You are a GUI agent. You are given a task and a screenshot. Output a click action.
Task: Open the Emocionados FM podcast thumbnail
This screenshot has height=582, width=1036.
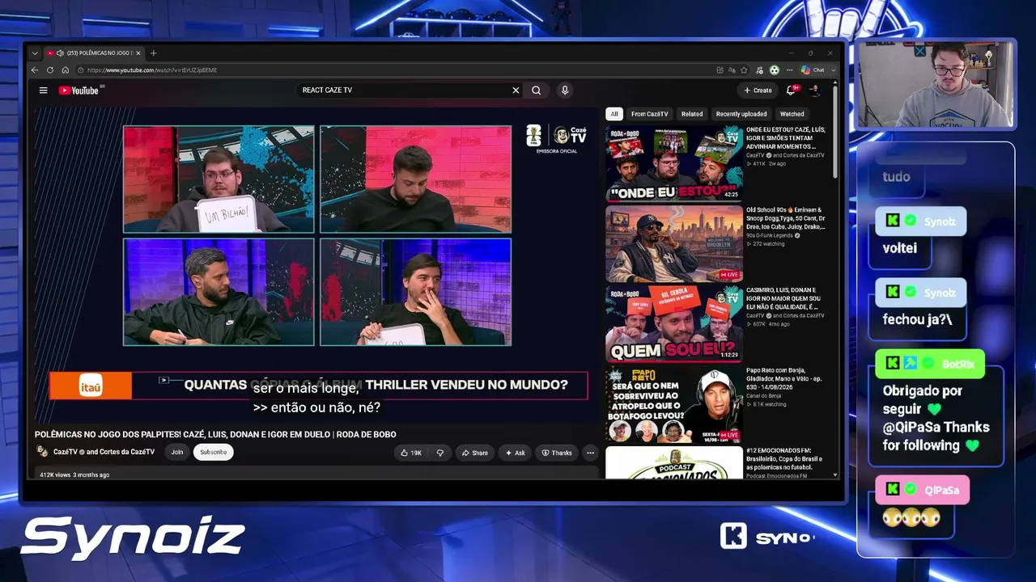coord(674,462)
